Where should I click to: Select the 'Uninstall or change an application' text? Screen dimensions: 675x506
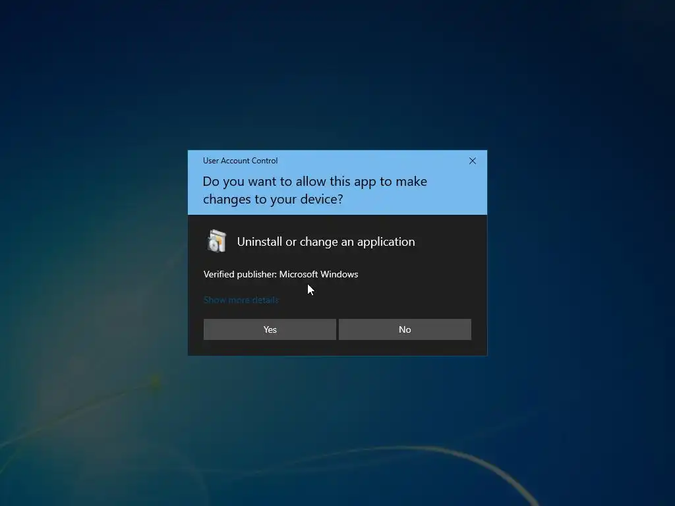[x=326, y=242]
